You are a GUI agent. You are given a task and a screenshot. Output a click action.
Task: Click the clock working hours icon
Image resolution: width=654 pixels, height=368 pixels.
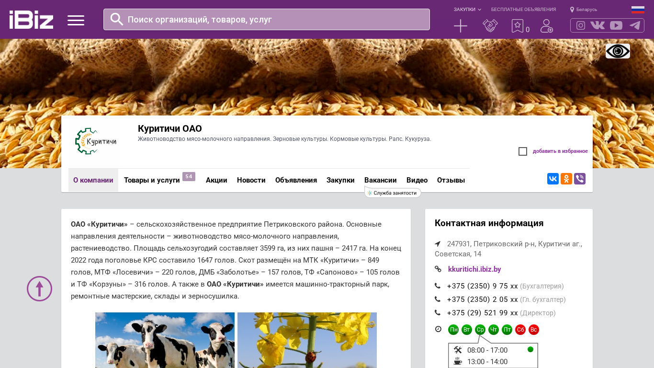438,329
